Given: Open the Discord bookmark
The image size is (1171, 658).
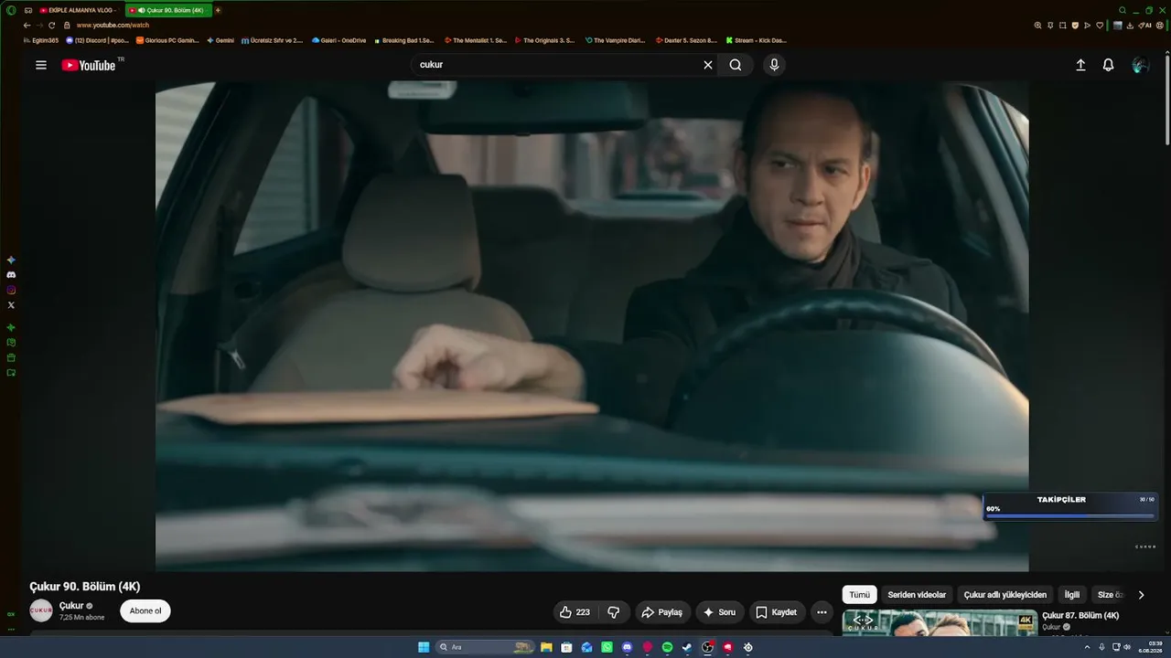Looking at the screenshot, I should click(98, 40).
